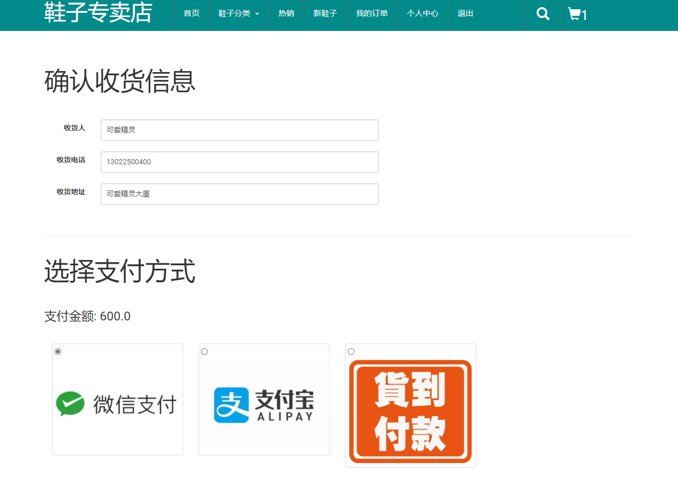Click the cash-on-delivery (货到付款) logo

(410, 409)
